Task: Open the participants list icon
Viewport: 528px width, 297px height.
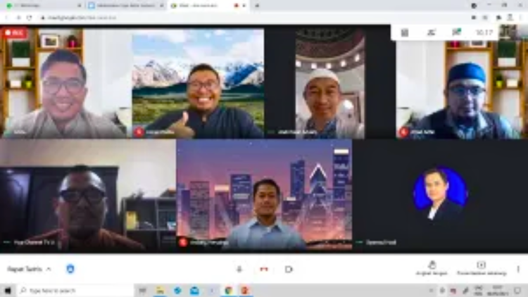Action: [x=432, y=32]
